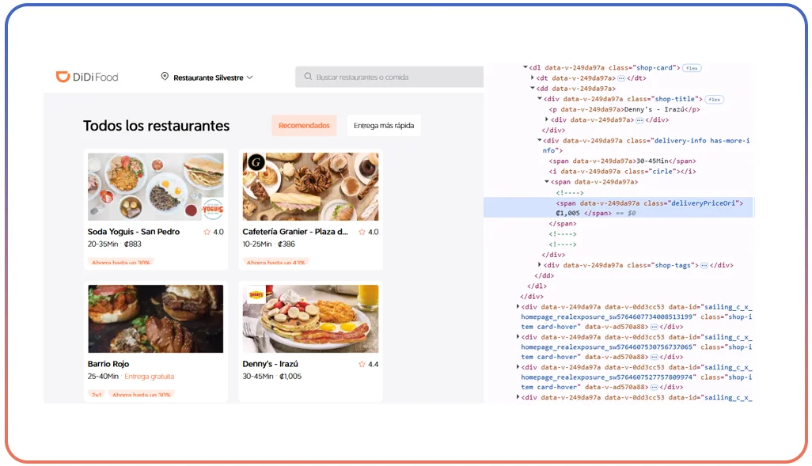Click the ellipsis inside the shop-tags div
Viewport: 812px width, 466px height.
click(x=704, y=266)
